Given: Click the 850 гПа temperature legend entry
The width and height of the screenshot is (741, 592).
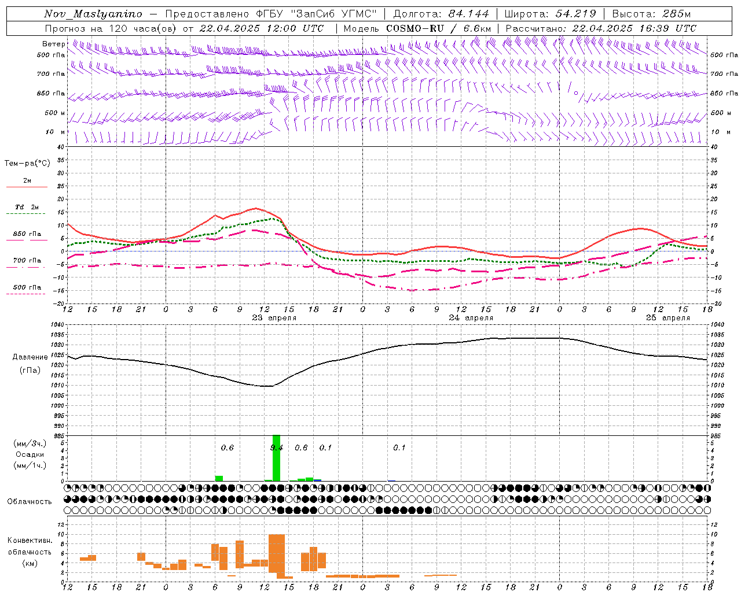Looking at the screenshot, I should 27,234.
